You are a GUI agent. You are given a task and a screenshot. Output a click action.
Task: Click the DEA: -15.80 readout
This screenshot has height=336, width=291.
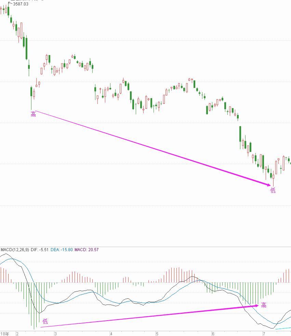[62, 250]
